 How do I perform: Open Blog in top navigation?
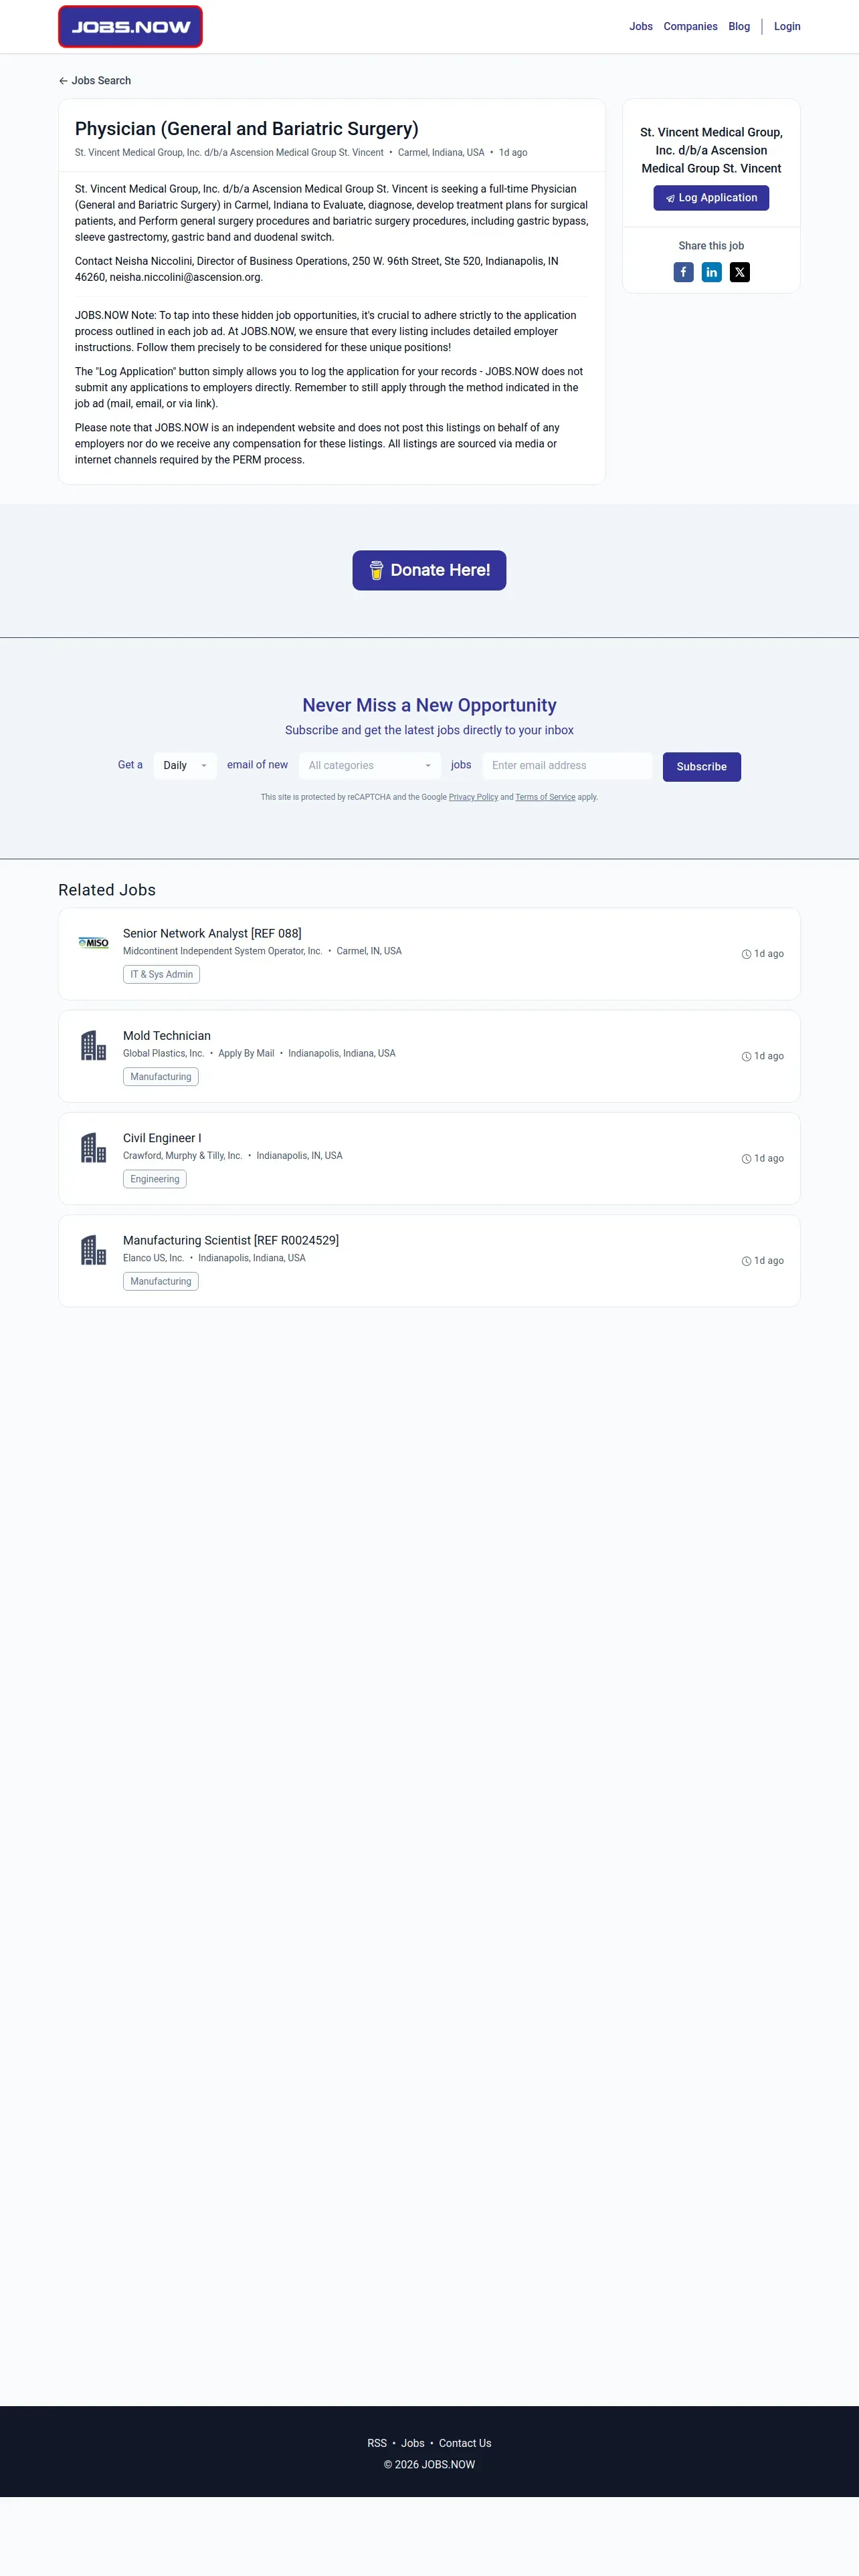pyautogui.click(x=739, y=27)
